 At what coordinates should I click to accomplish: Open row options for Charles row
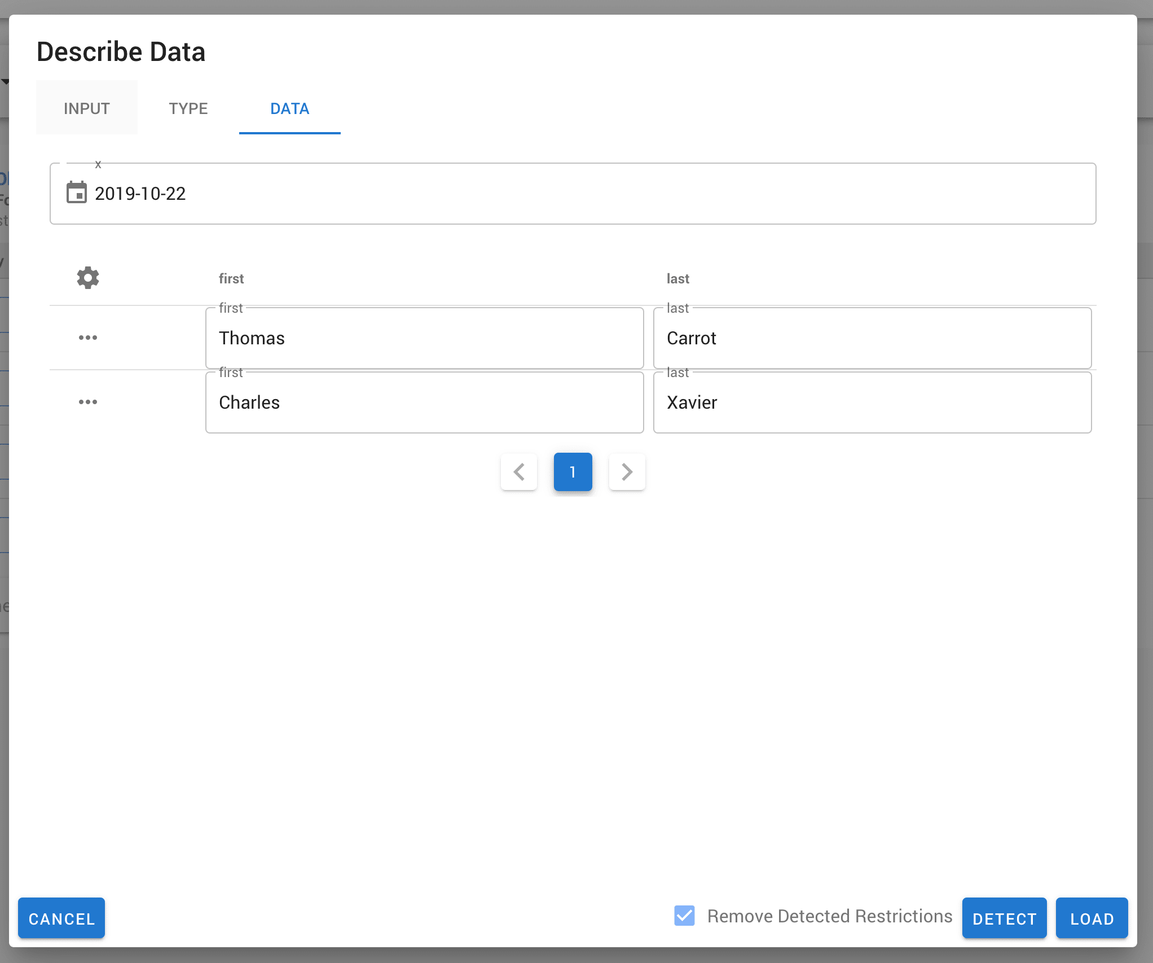88,402
